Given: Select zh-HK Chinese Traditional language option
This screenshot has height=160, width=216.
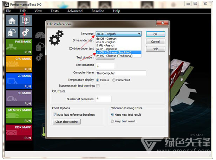Looking at the screenshot, I should pos(119,56).
